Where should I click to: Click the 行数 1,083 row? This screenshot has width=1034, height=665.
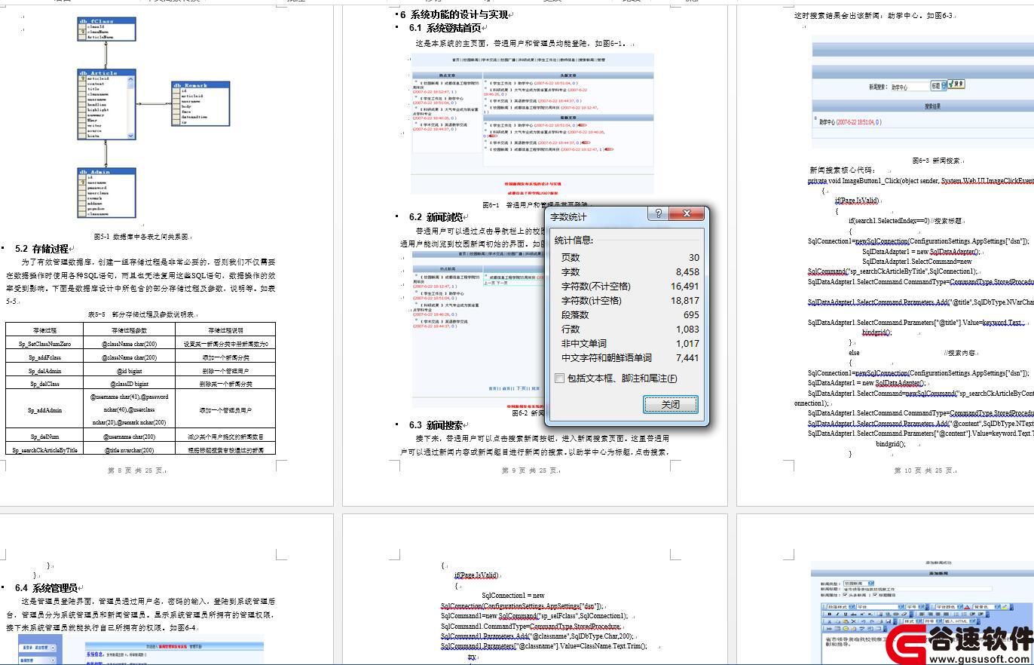pyautogui.click(x=630, y=329)
